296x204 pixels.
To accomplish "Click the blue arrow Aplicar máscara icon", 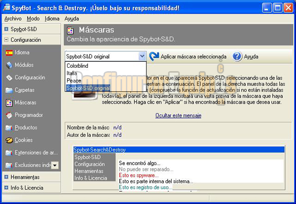I will point(154,56).
